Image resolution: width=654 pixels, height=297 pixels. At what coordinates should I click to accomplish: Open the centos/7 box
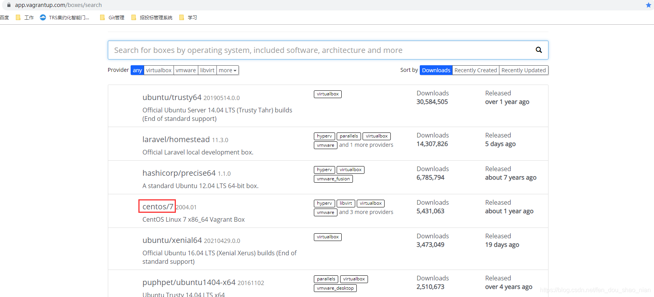tap(158, 207)
